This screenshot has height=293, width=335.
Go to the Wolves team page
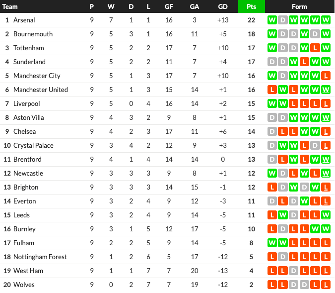(24, 285)
